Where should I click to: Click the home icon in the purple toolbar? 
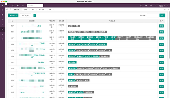click(x=23, y=5)
